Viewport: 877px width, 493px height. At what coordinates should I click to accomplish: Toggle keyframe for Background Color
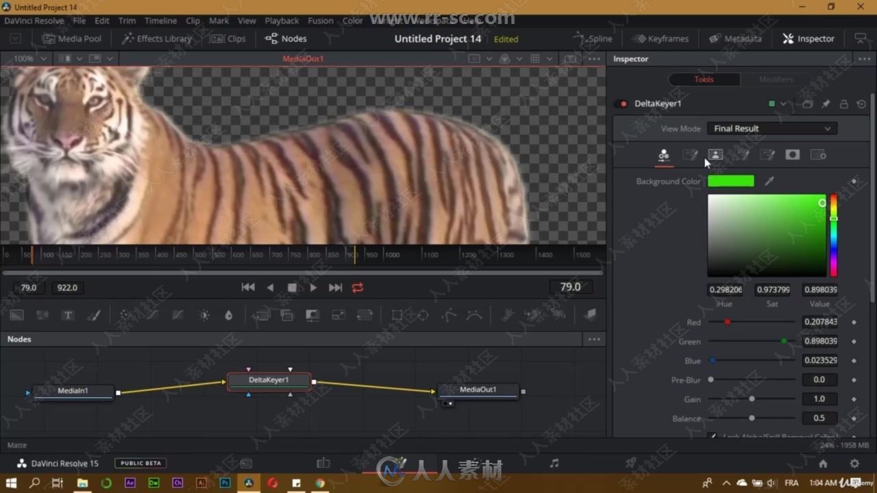coord(854,181)
